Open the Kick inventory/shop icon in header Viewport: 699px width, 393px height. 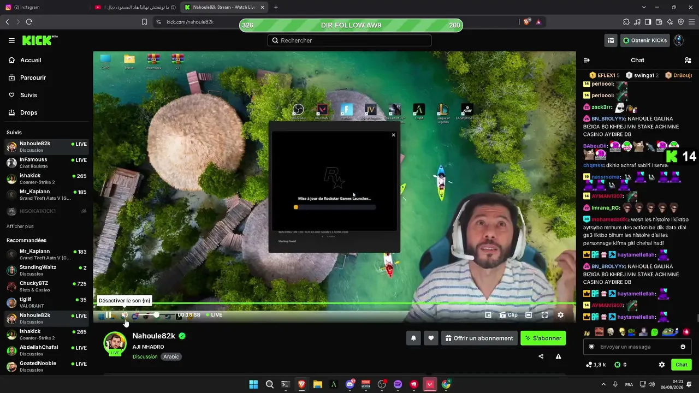(611, 40)
